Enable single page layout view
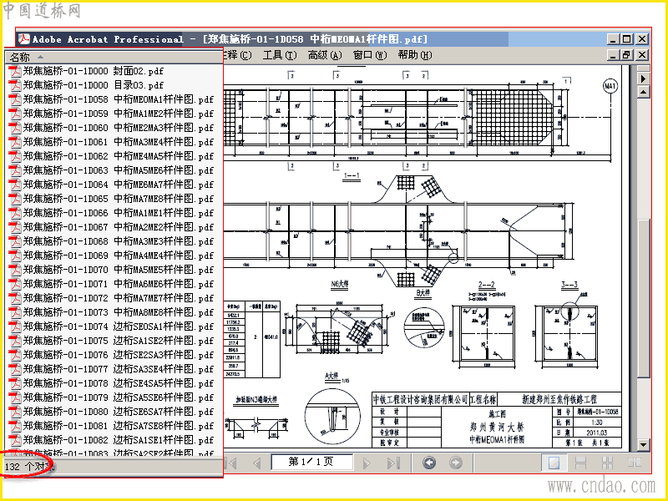 point(554,463)
